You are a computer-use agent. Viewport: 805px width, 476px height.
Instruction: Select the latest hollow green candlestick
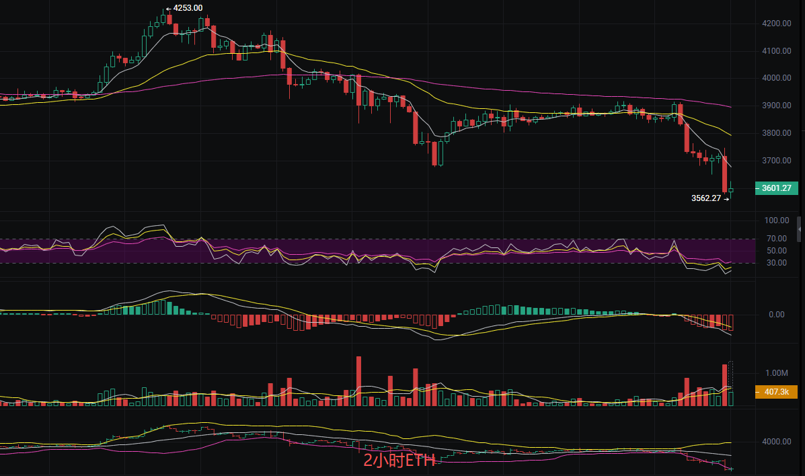[731, 190]
